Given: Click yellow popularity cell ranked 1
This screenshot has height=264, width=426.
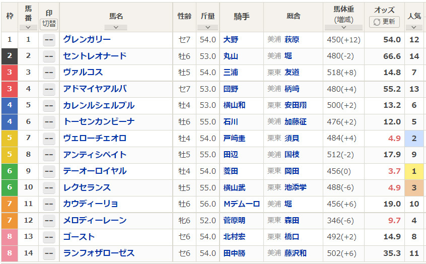Looking at the screenshot, I should click(414, 171).
